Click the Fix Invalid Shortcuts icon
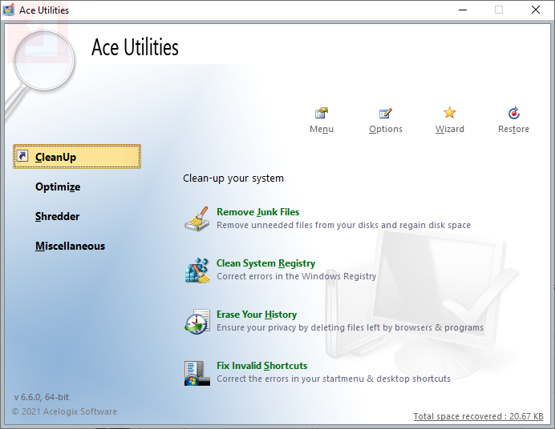The height and width of the screenshot is (429, 555). [197, 373]
